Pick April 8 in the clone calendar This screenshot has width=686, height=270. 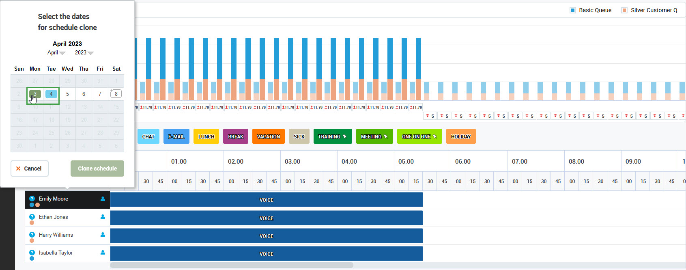click(116, 94)
